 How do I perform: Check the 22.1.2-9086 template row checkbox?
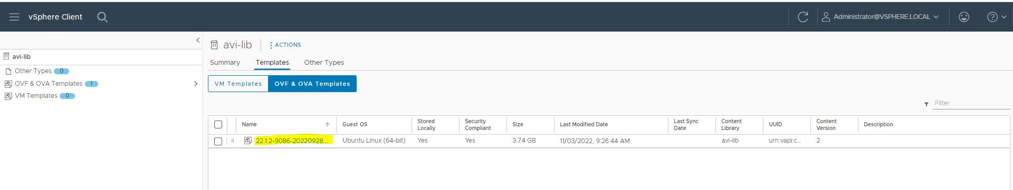click(218, 141)
